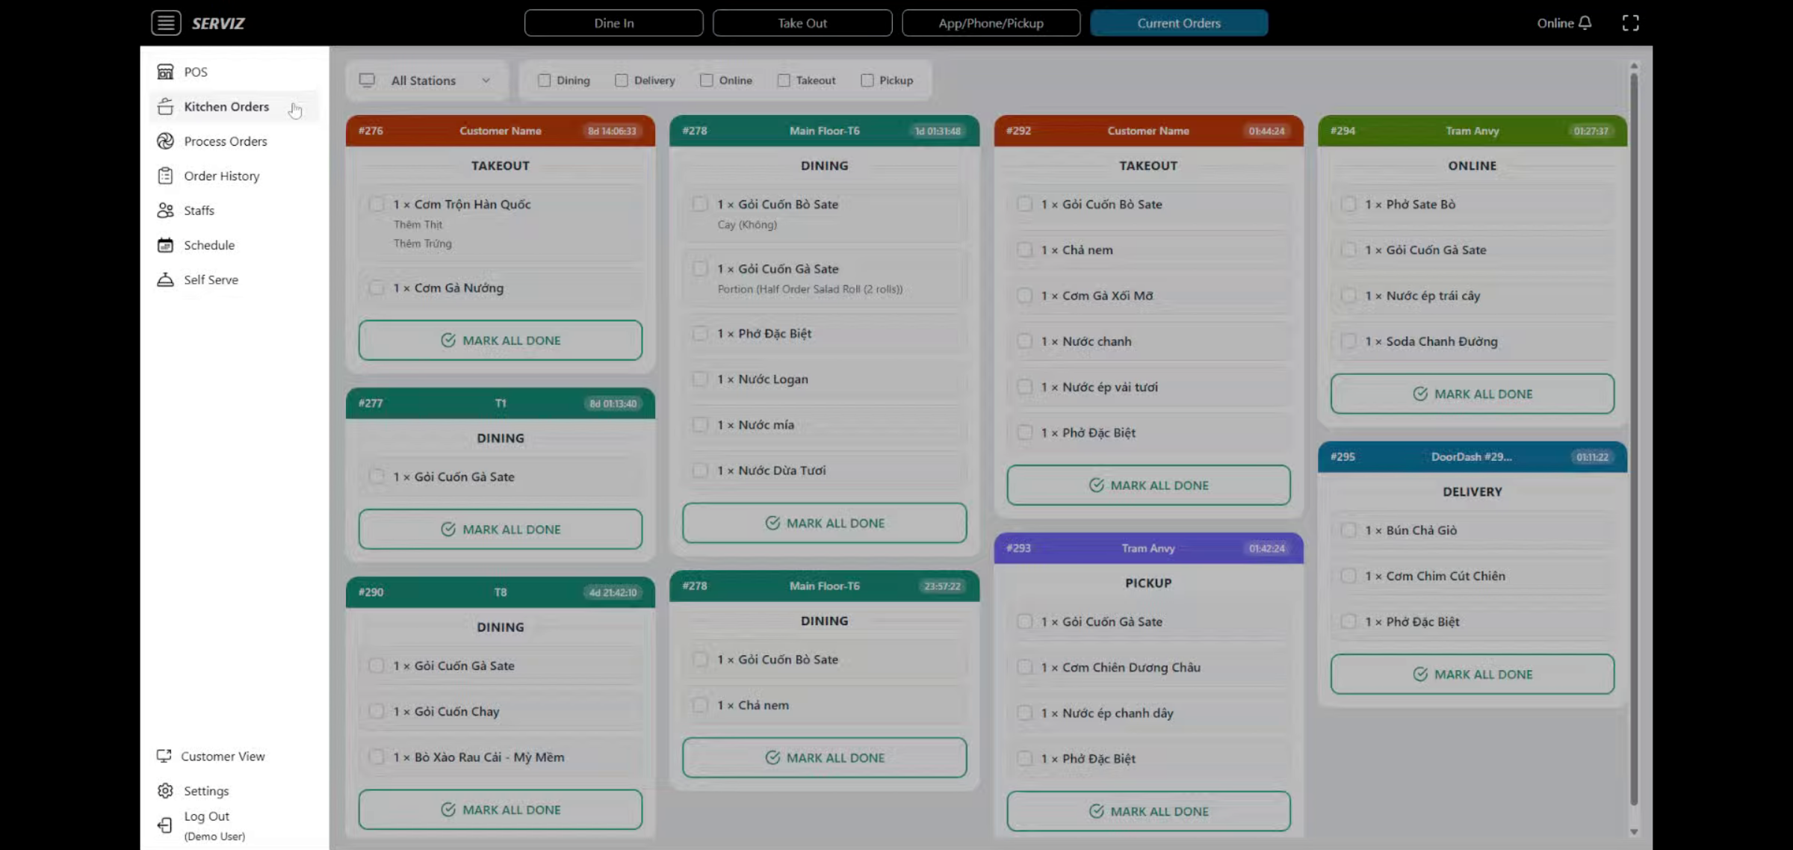Open Process Orders in the sidebar

click(225, 141)
